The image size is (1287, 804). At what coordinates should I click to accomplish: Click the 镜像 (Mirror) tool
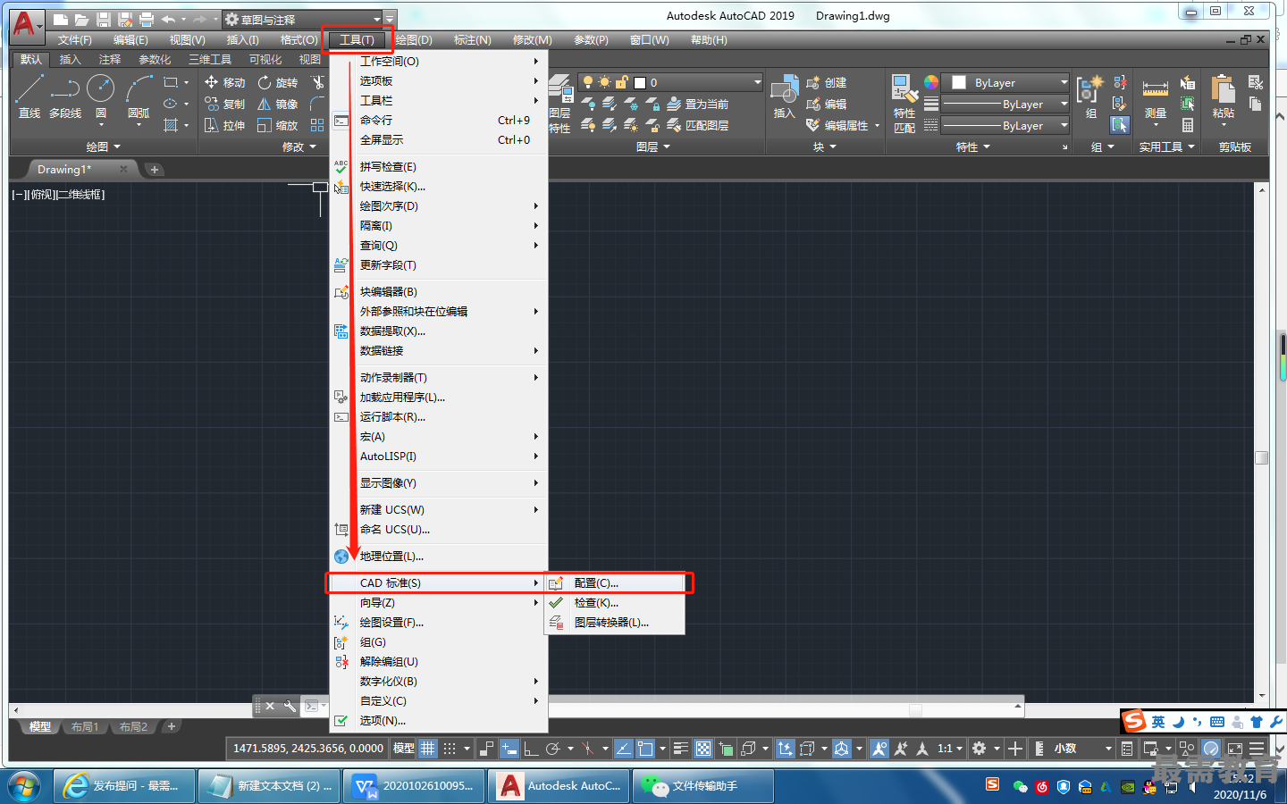[x=278, y=105]
